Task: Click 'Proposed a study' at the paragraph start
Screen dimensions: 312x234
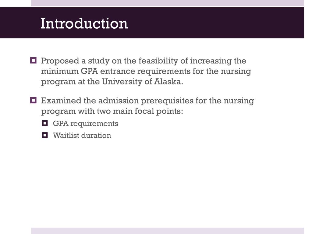Action: coord(75,61)
